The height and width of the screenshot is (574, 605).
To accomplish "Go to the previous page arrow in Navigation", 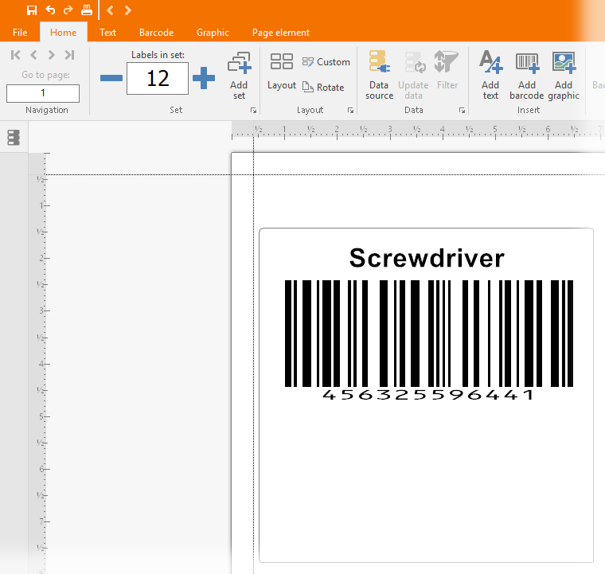I will (34, 55).
